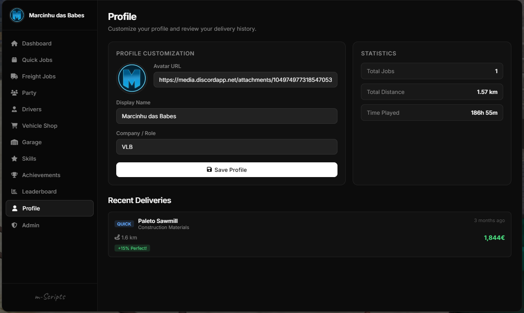Click the Save Profile button
This screenshot has width=524, height=313.
point(227,170)
